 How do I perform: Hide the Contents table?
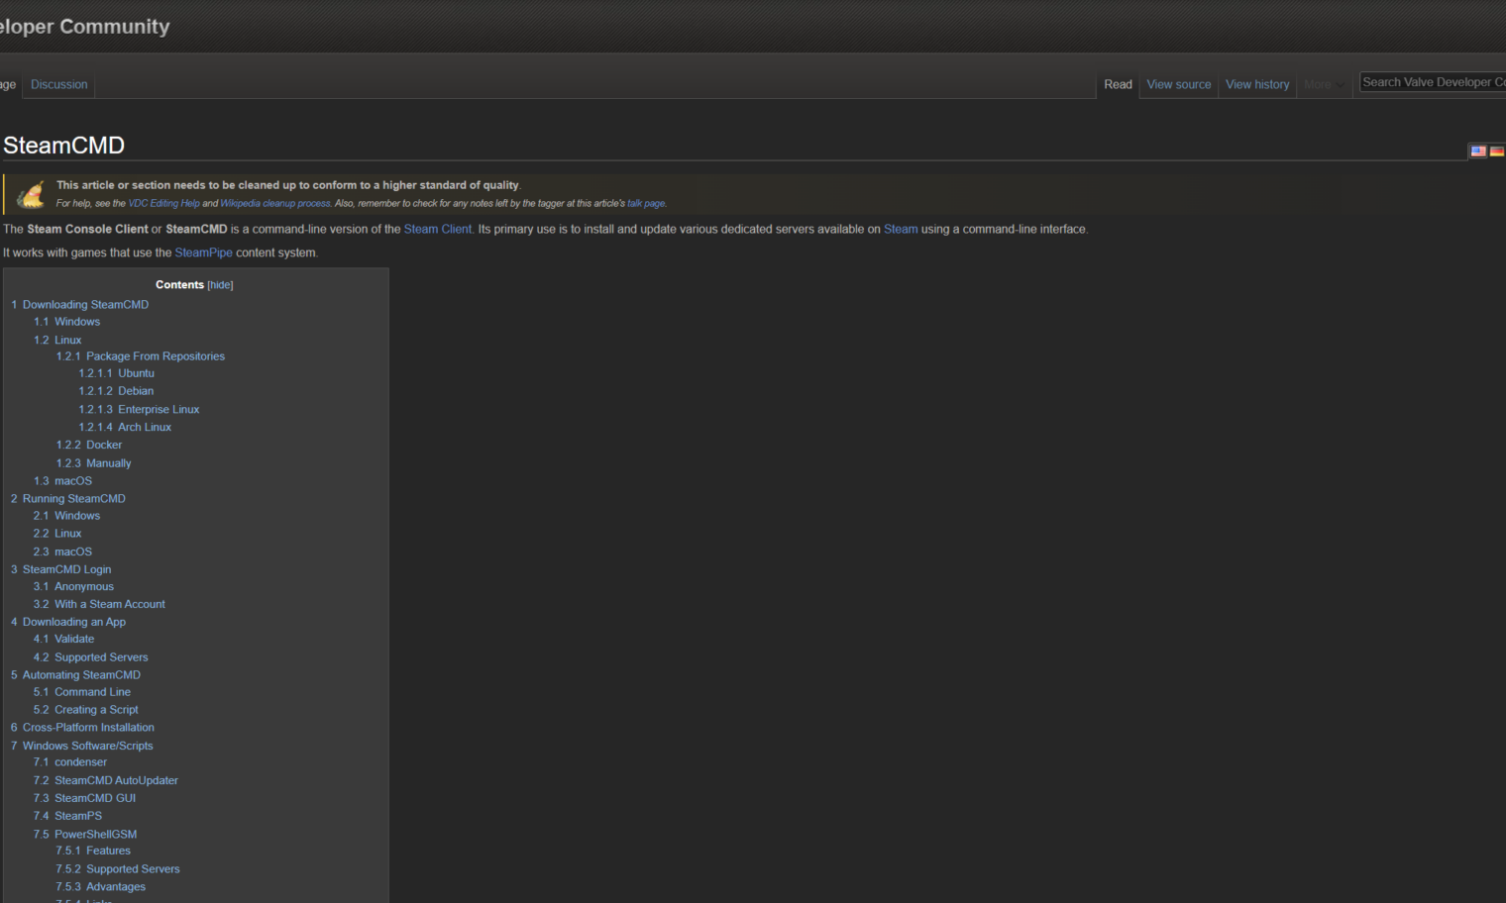[x=220, y=285]
